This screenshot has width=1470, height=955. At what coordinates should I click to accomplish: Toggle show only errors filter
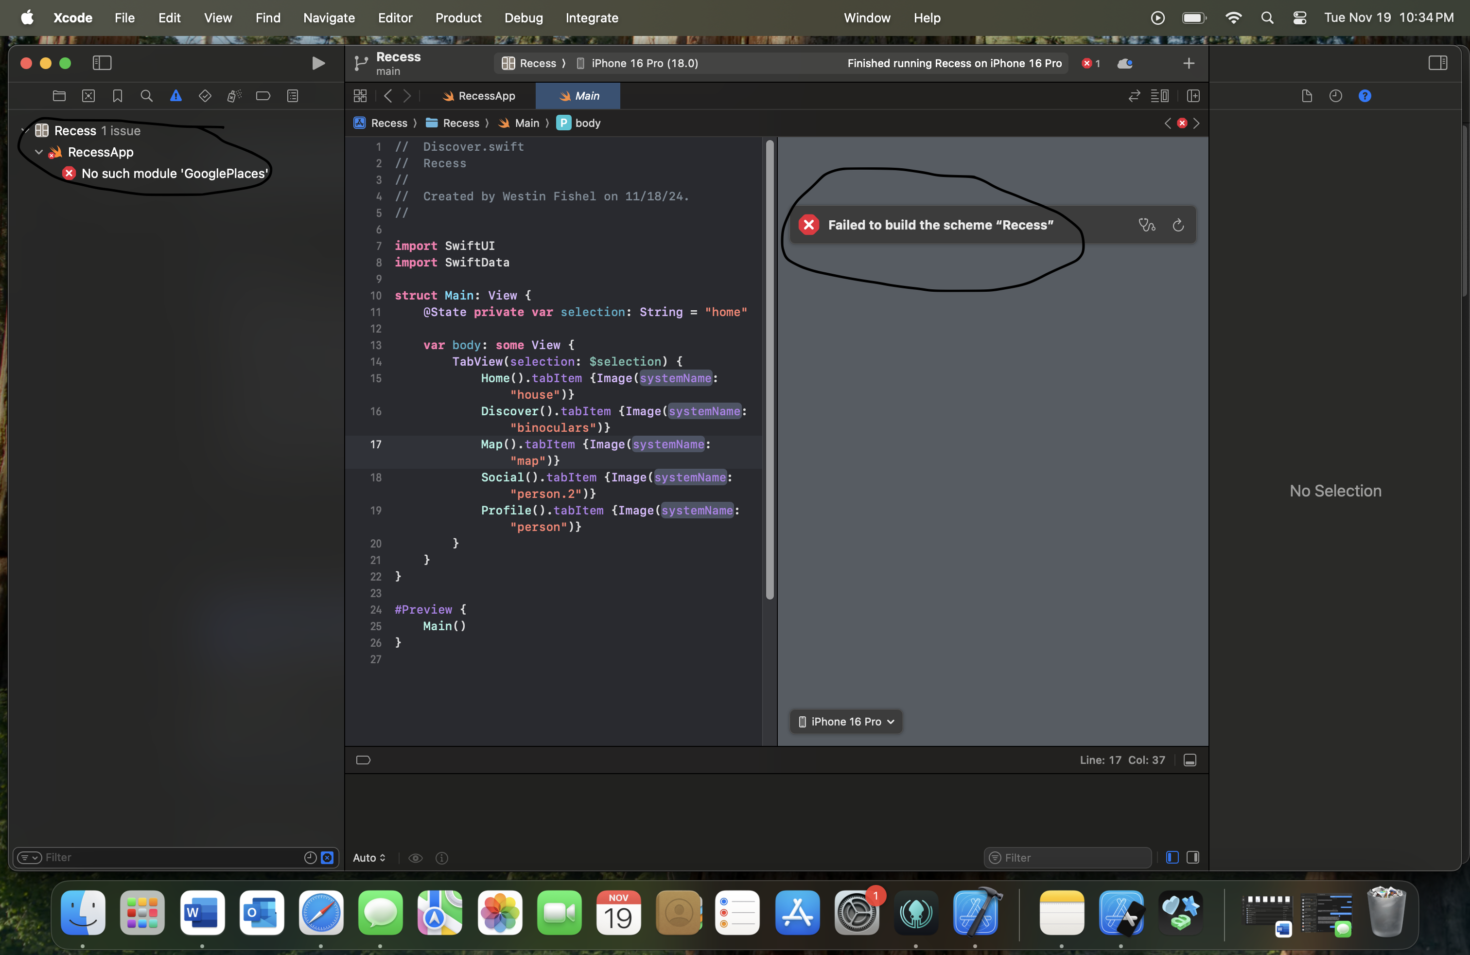327,857
